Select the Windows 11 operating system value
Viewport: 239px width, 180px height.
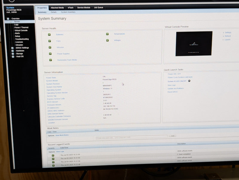(x=108, y=89)
